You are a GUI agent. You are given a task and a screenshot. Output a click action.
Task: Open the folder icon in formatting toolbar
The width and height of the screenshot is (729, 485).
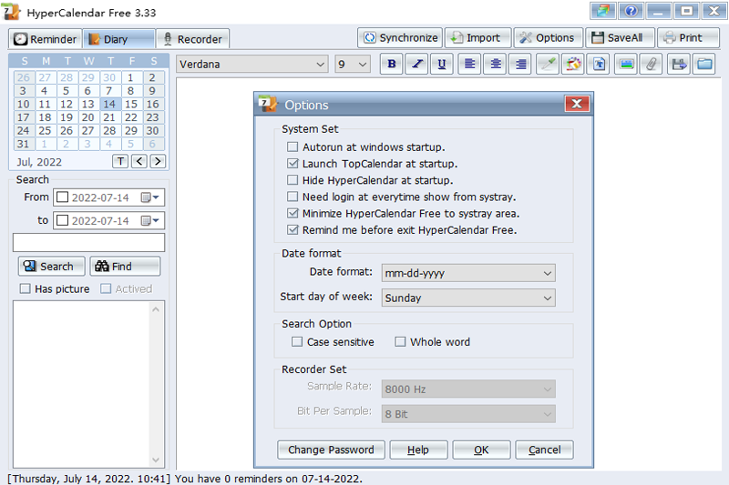click(704, 64)
